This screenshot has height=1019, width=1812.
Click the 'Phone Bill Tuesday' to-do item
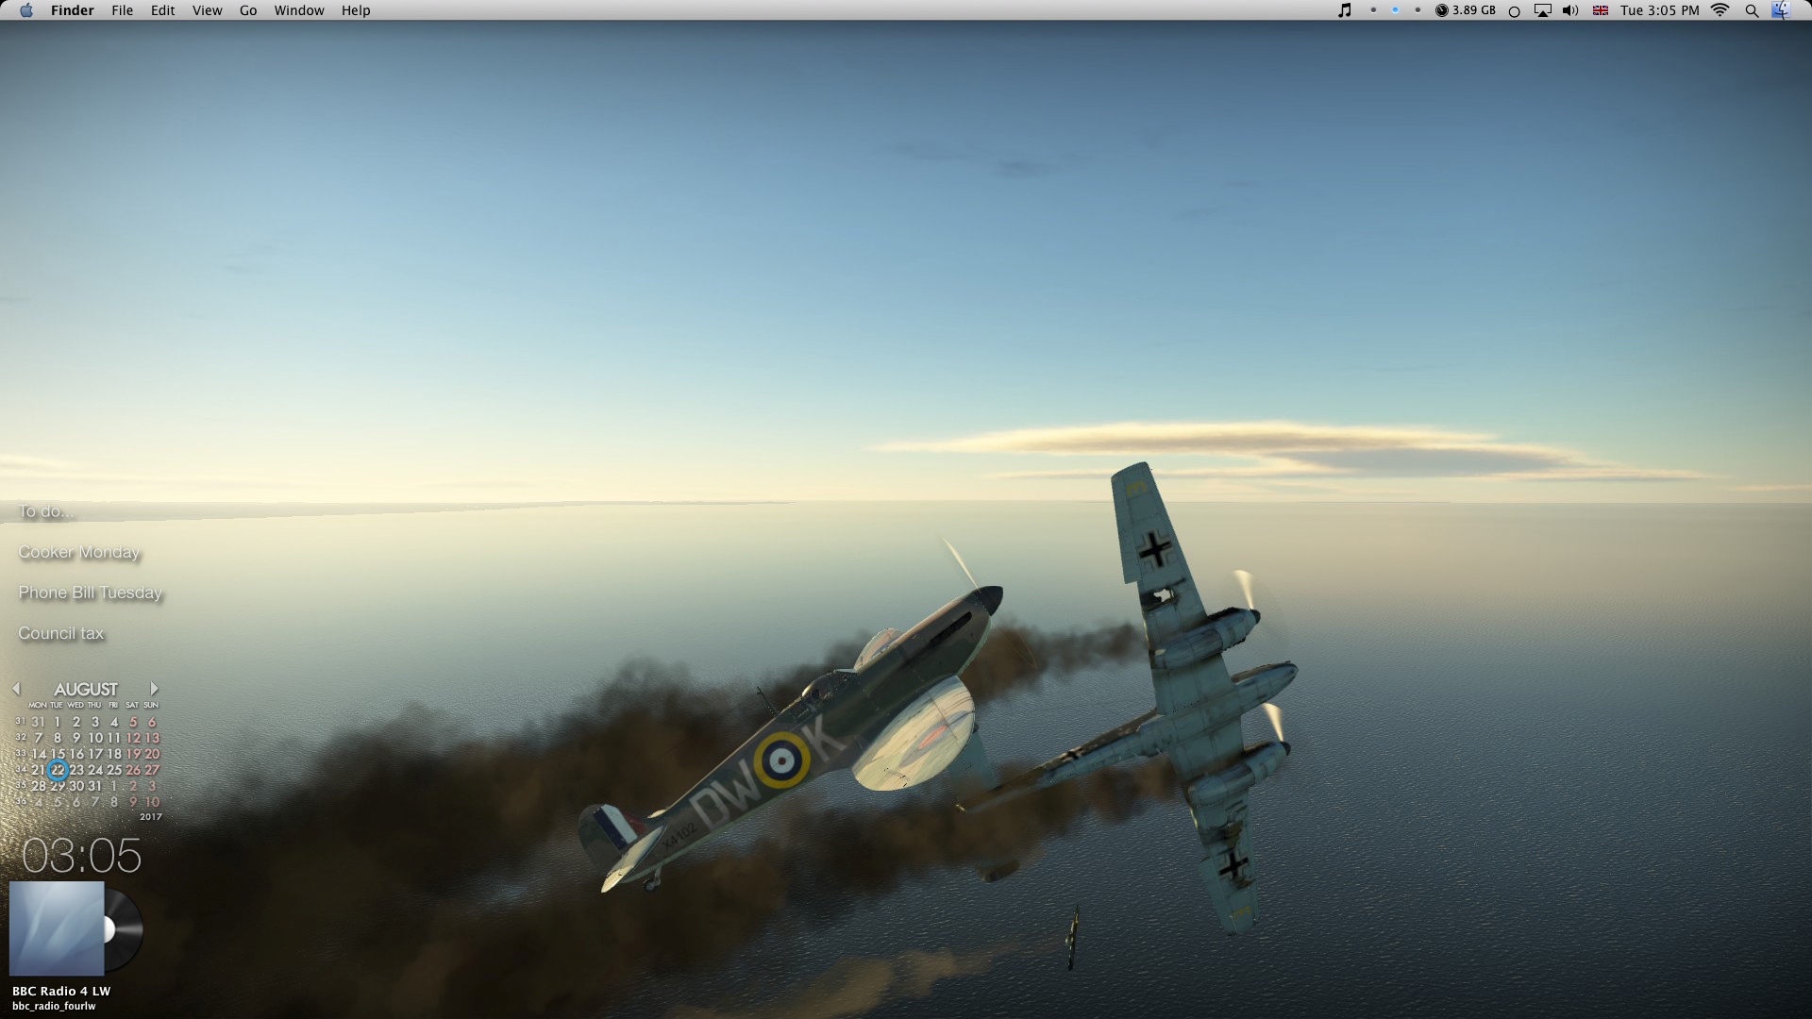point(91,593)
